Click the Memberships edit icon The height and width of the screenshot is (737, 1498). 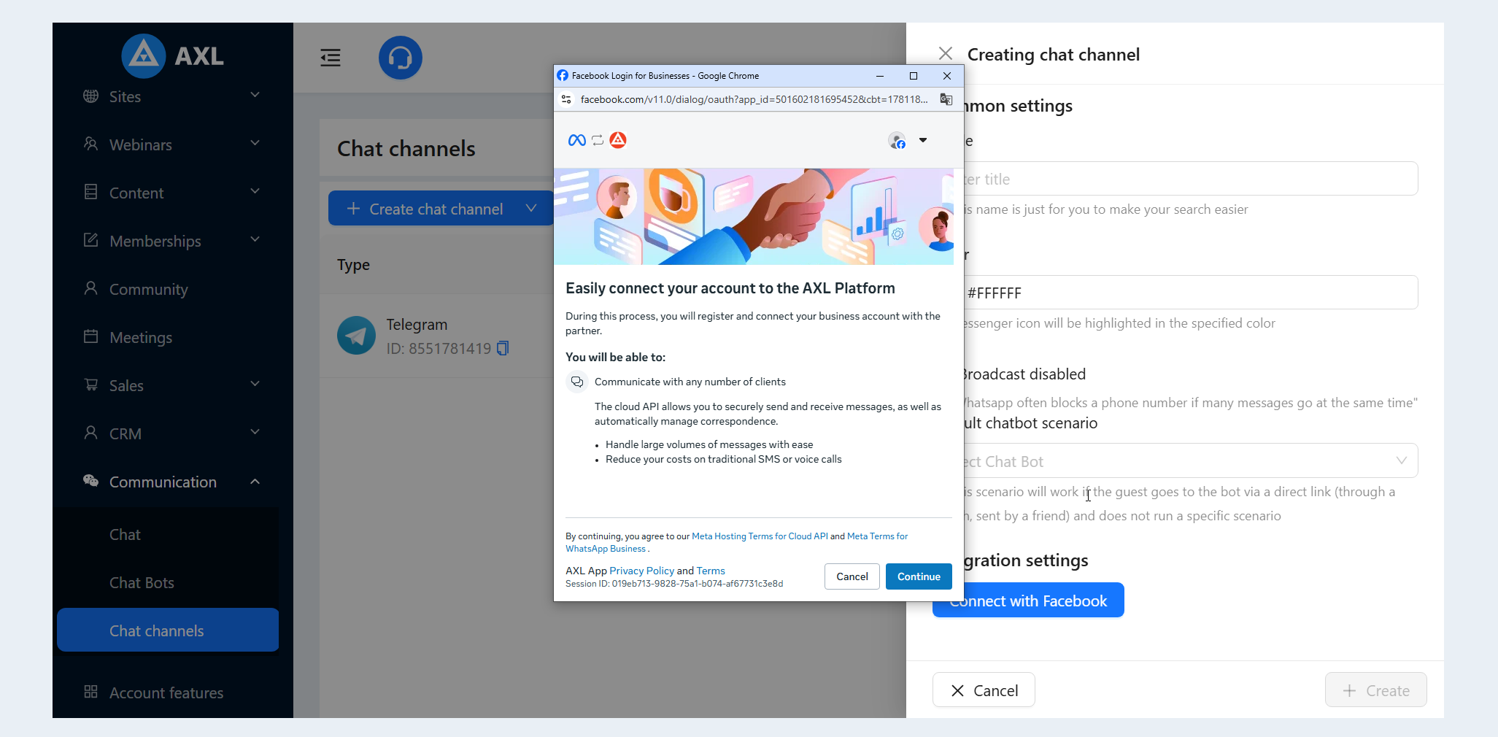click(91, 241)
